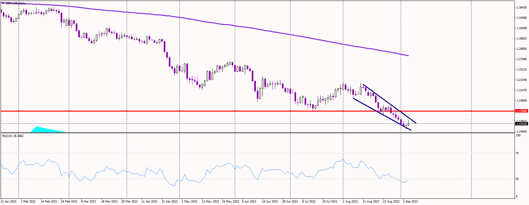Click the 2 Sep 2022 date label
The image size is (529, 205).
(x=411, y=202)
